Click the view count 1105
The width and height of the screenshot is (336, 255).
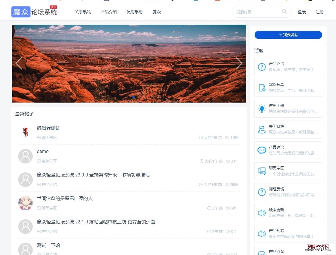(x=232, y=138)
